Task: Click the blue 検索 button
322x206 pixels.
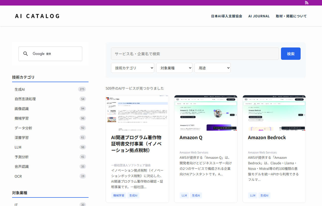Action: [x=291, y=54]
